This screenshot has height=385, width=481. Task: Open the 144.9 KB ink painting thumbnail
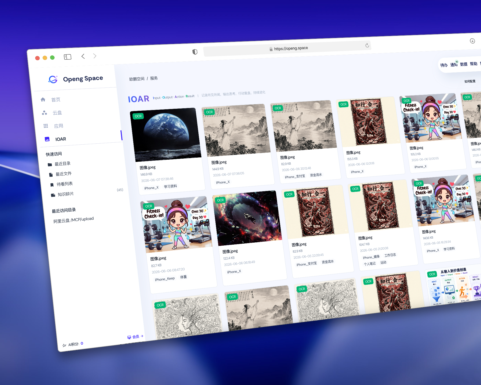tap(236, 130)
